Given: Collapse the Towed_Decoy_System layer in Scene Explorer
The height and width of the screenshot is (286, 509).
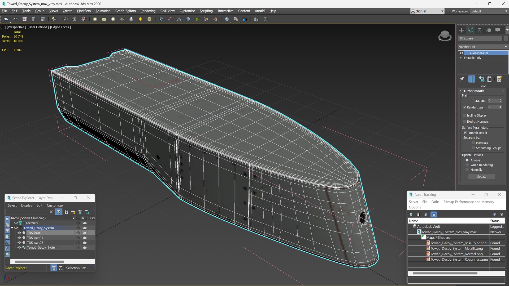Looking at the screenshot, I should click(12, 228).
